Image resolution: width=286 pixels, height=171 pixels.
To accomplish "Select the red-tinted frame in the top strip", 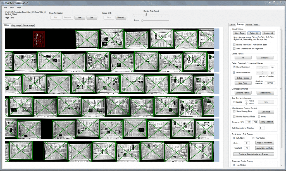I will (39, 39).
